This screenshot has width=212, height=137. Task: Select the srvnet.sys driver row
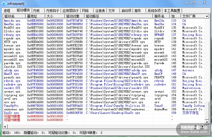tap(104, 91)
